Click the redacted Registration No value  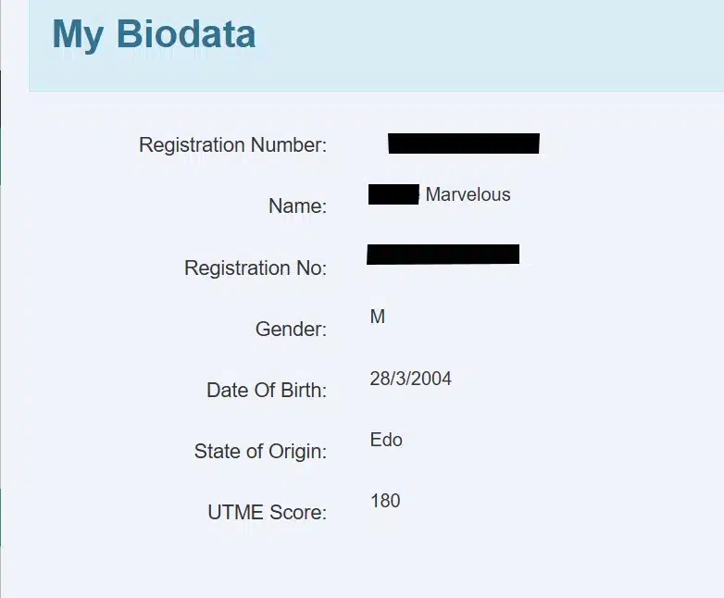tap(443, 255)
